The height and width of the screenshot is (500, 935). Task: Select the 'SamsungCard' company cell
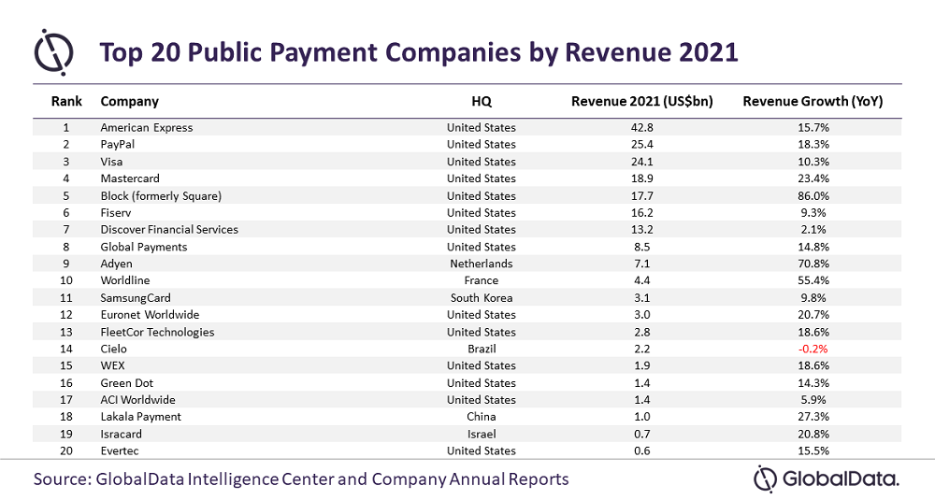point(136,297)
